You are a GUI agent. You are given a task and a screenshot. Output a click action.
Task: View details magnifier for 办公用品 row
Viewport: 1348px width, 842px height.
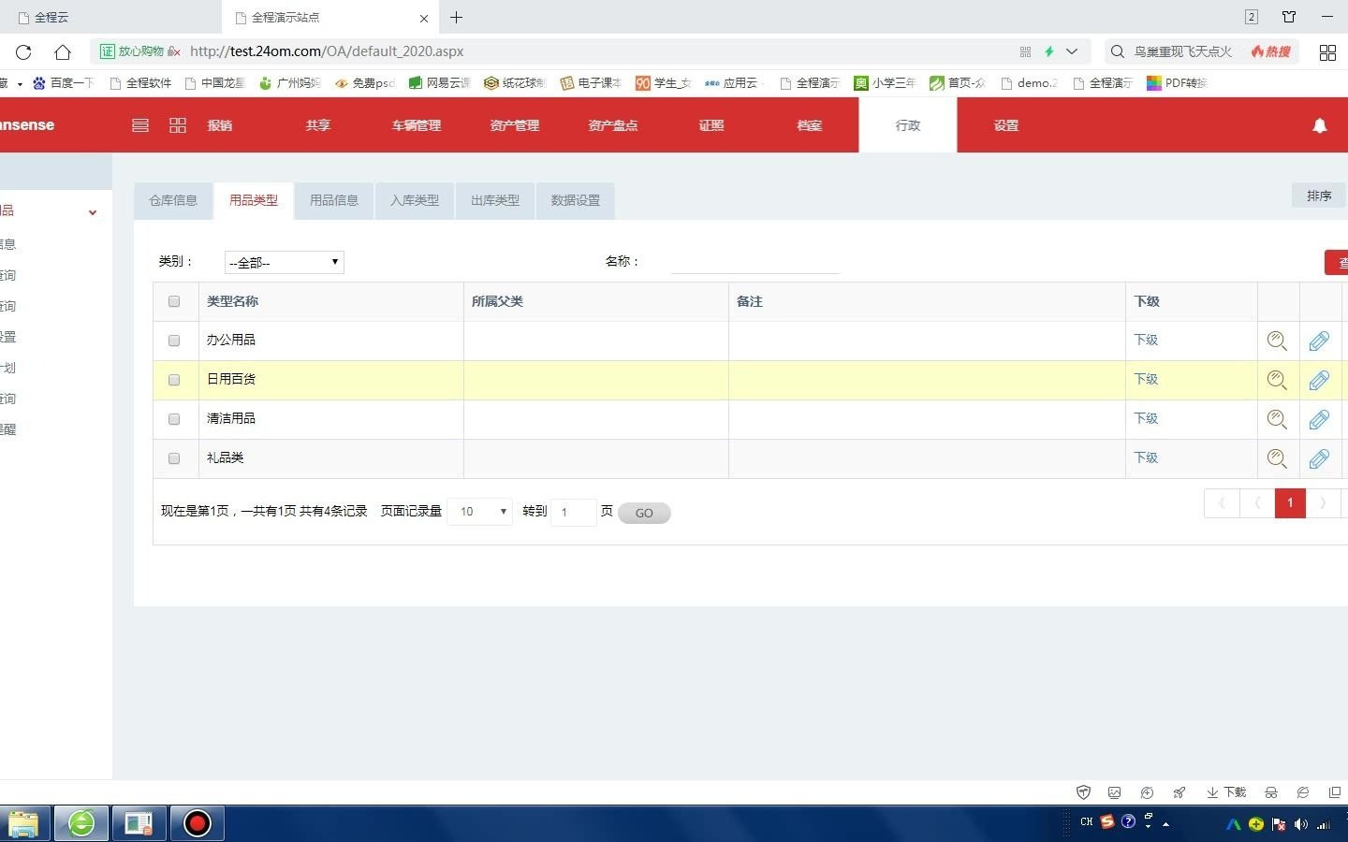pyautogui.click(x=1277, y=341)
